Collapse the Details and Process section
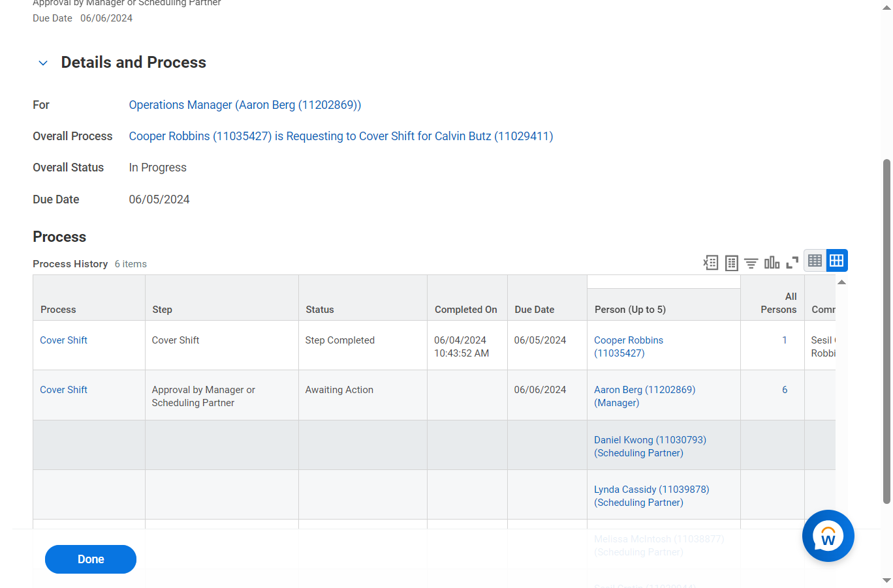Viewport: 893px width, 588px height. [x=43, y=63]
